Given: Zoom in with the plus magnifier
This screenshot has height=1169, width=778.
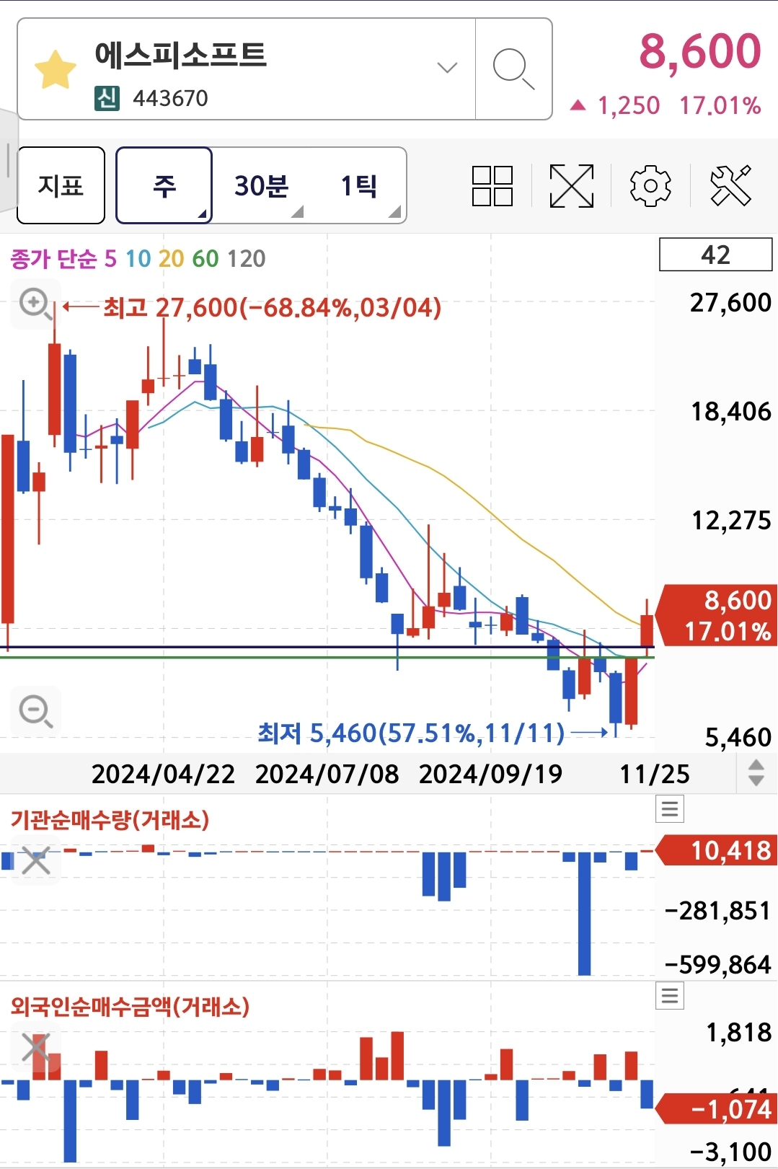Looking at the screenshot, I should tap(35, 304).
